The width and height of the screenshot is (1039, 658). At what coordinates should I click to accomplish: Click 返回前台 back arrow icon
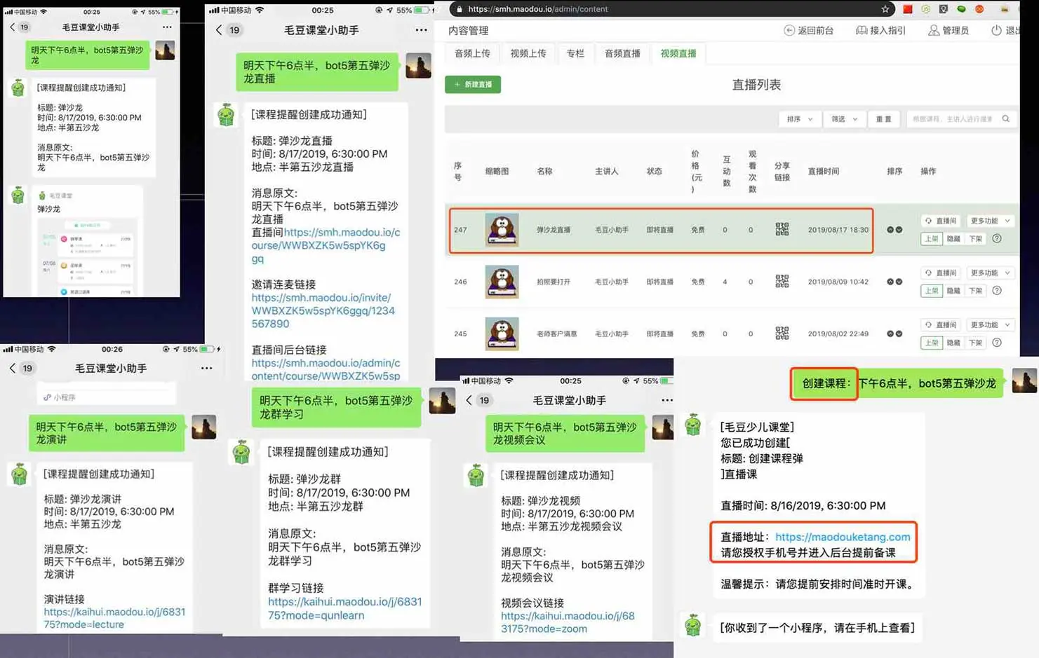(789, 30)
